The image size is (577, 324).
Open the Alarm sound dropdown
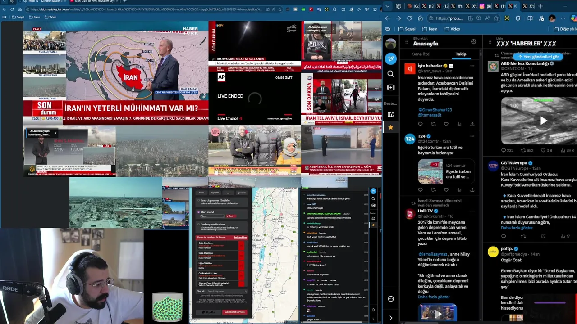[212, 216]
